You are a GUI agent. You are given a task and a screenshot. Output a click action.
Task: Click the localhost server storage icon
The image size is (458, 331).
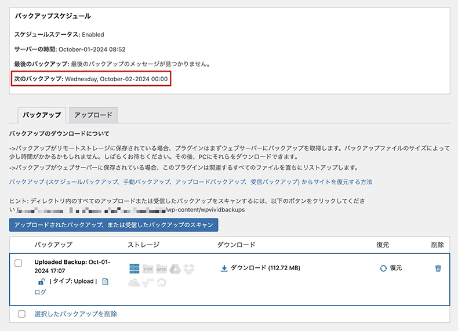[134, 268]
